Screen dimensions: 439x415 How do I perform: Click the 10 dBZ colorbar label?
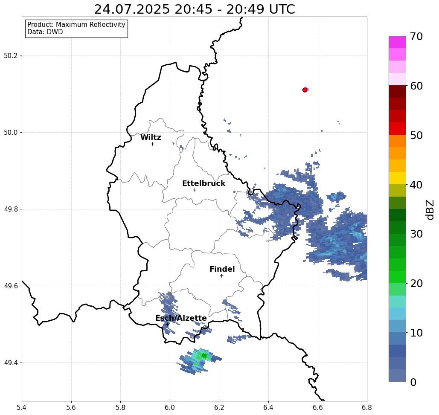(x=416, y=333)
